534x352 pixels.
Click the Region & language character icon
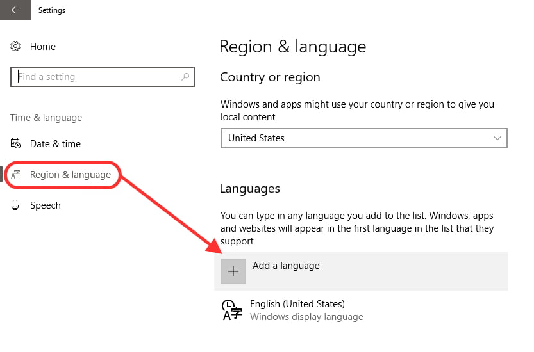click(15, 175)
